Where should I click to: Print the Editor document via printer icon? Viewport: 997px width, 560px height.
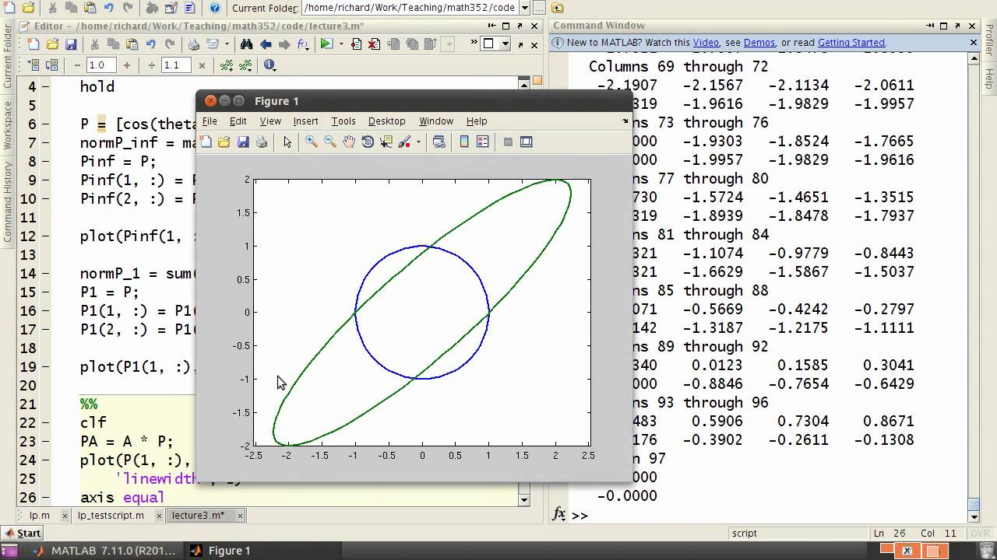pyautogui.click(x=193, y=44)
